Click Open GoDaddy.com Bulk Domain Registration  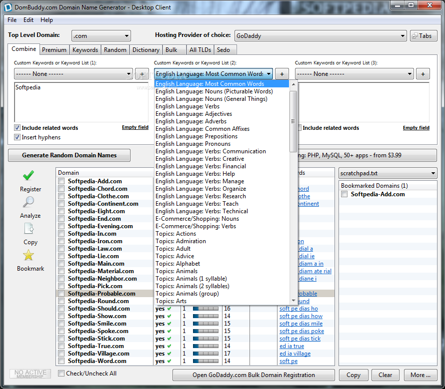tap(253, 375)
